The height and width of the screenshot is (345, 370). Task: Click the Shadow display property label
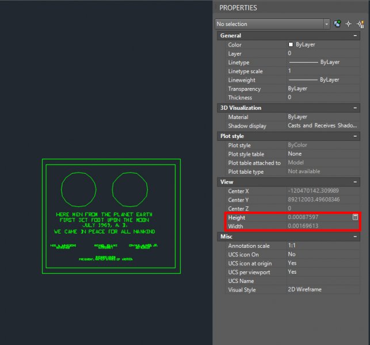coord(247,126)
